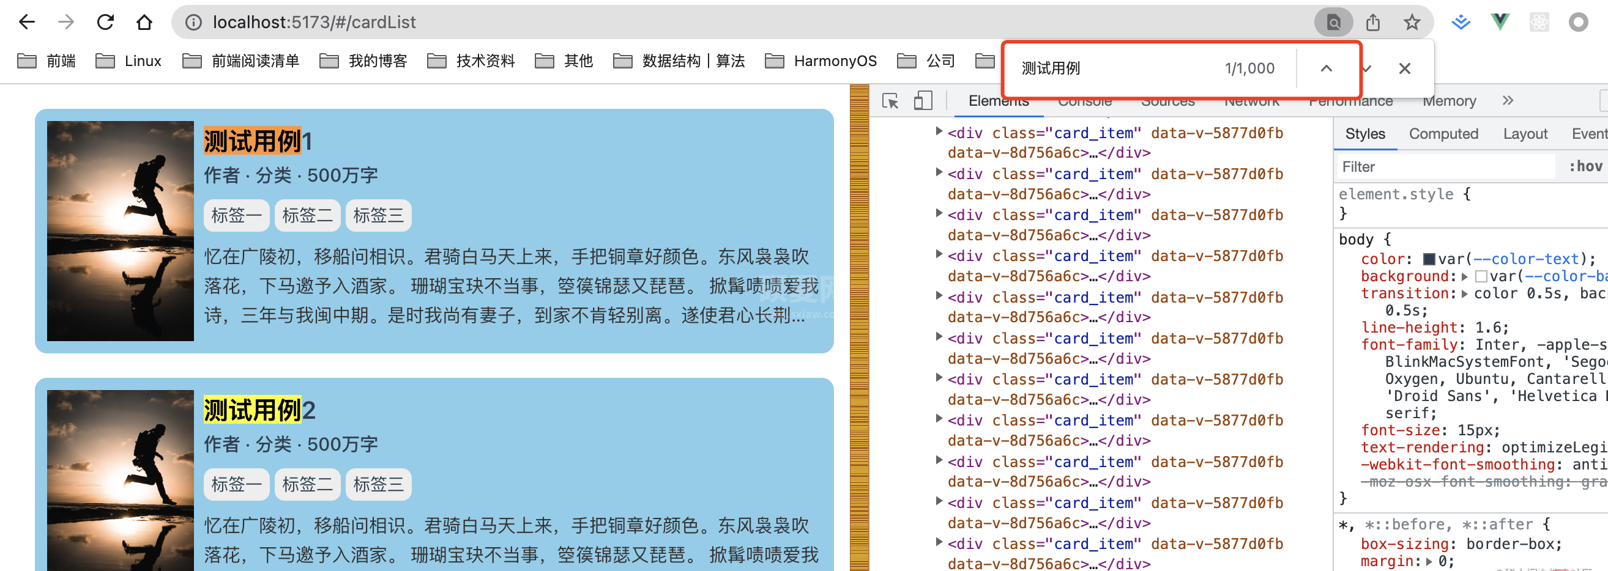
Task: Open color swatch for --color-text
Action: (x=1429, y=259)
